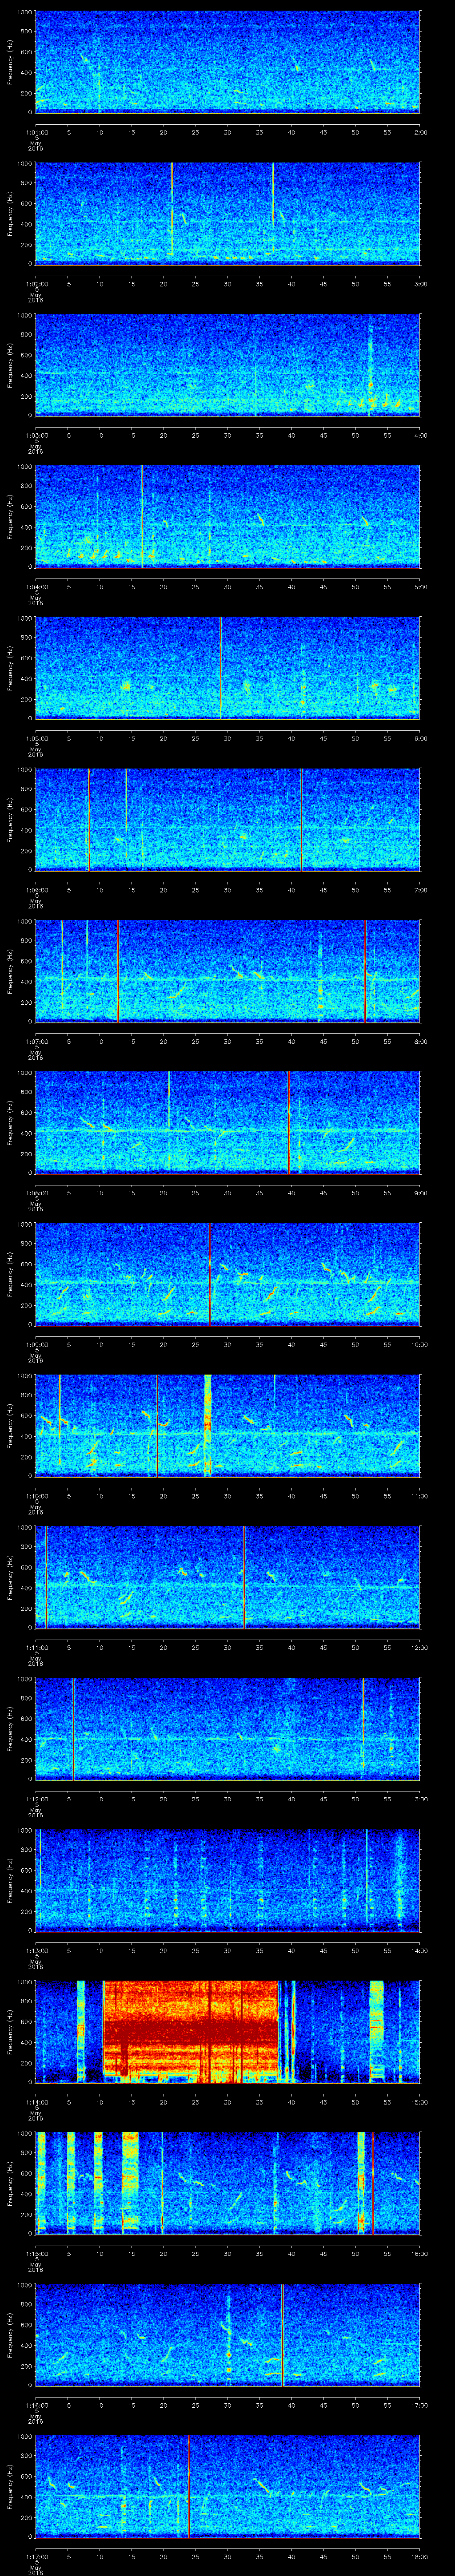Click the 1:14:00 start time label
455x2576 pixels.
pyautogui.click(x=36, y=2102)
